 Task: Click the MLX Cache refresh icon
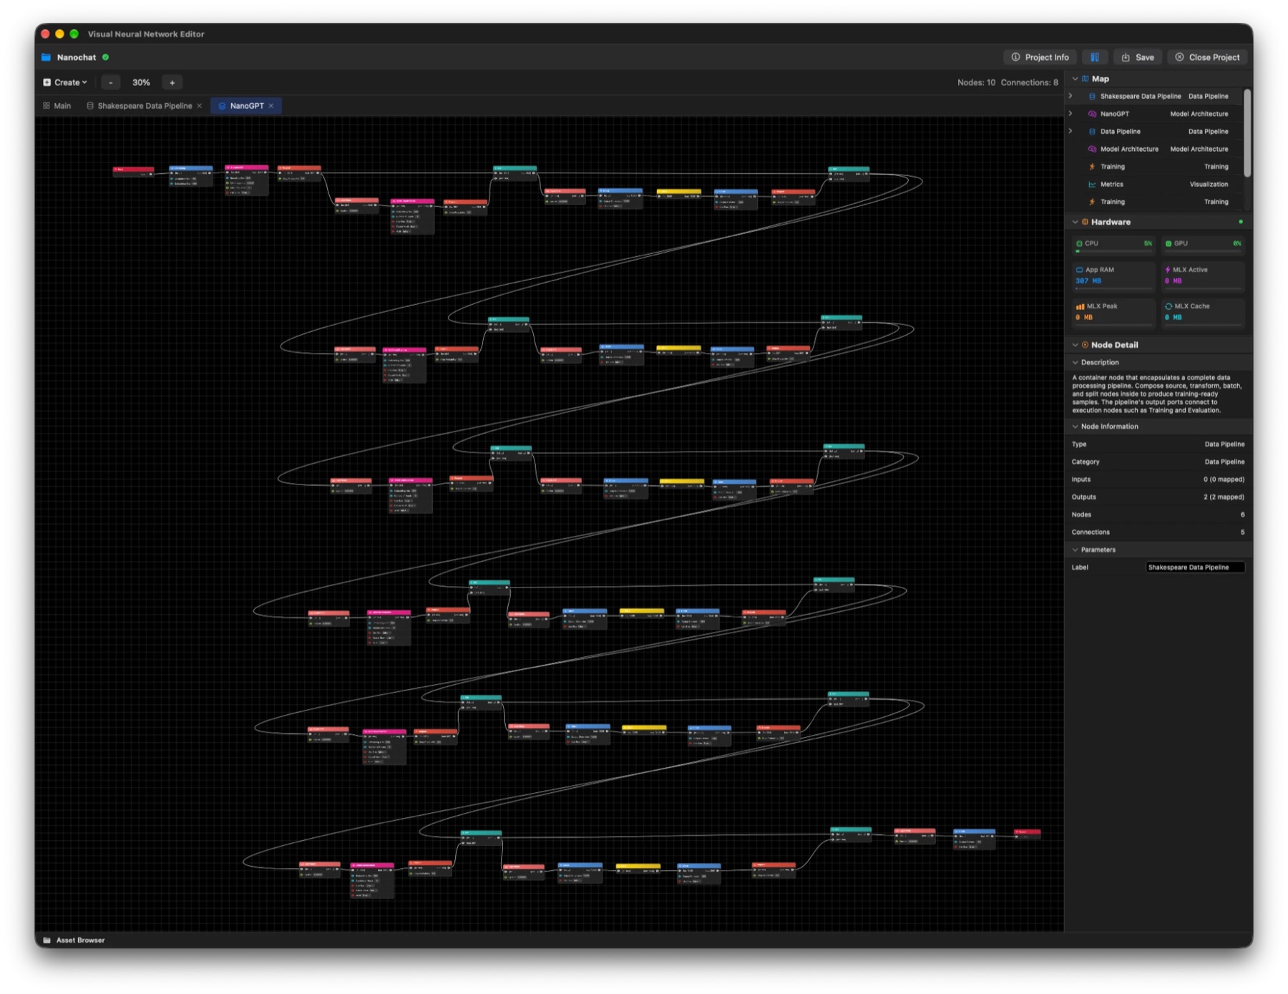(1169, 306)
